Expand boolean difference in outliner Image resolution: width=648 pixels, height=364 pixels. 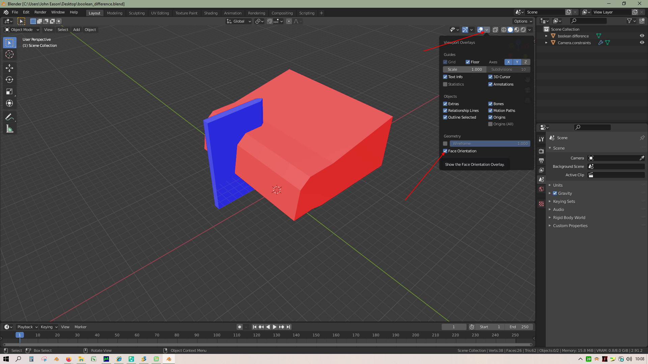coord(546,36)
